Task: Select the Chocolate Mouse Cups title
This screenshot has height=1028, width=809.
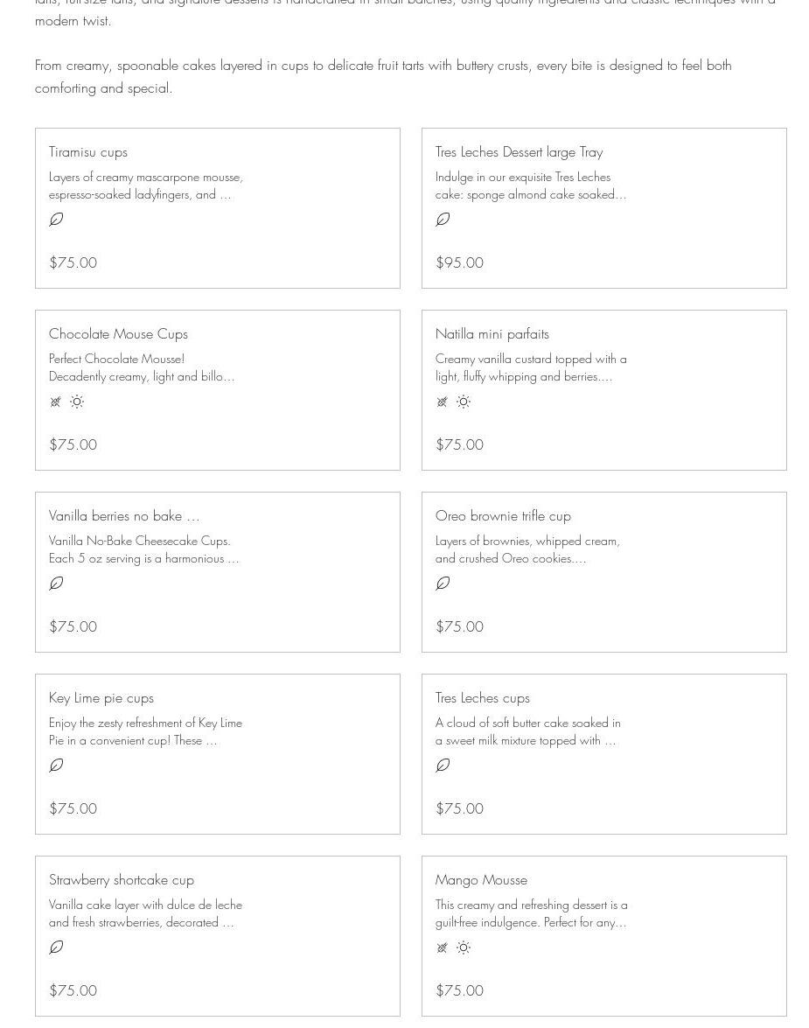Action: pyautogui.click(x=118, y=334)
